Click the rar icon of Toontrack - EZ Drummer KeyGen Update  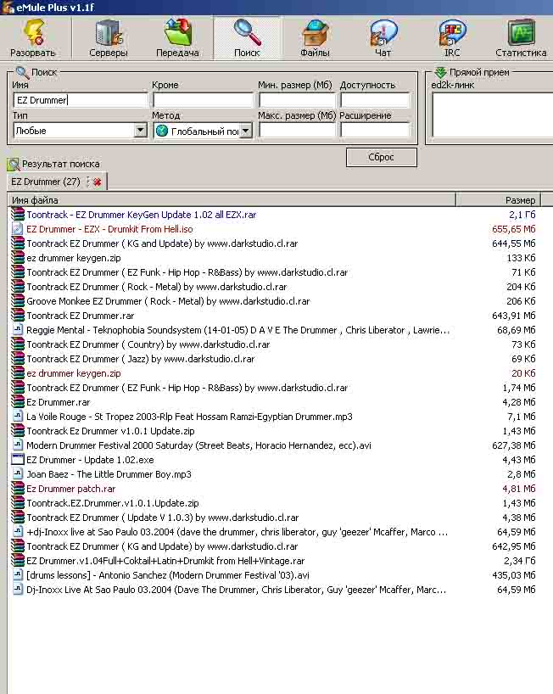point(18,214)
